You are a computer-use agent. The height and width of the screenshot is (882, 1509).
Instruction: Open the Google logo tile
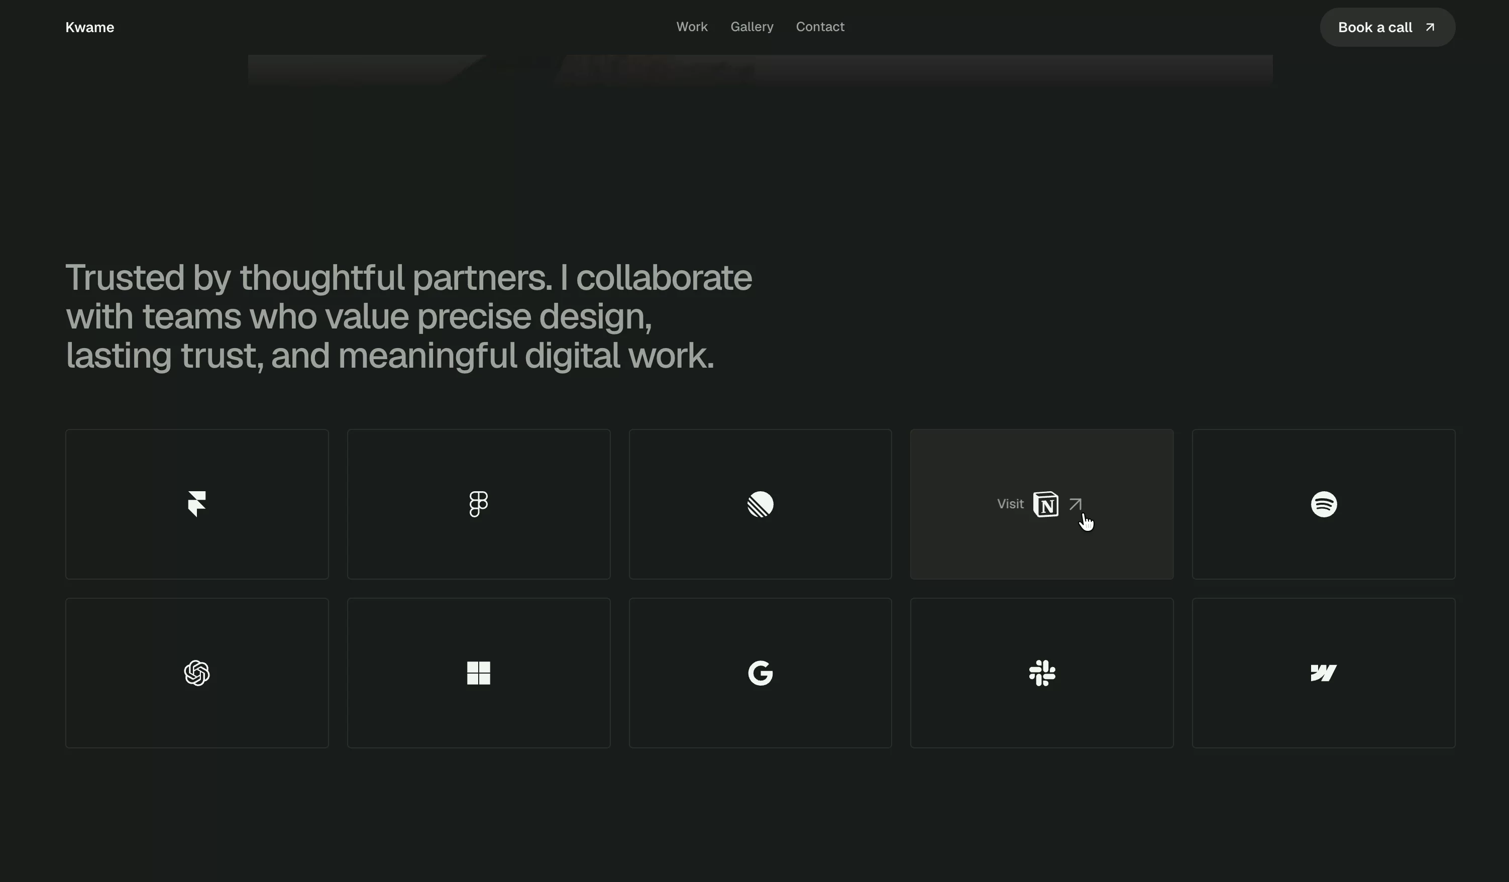coord(760,673)
